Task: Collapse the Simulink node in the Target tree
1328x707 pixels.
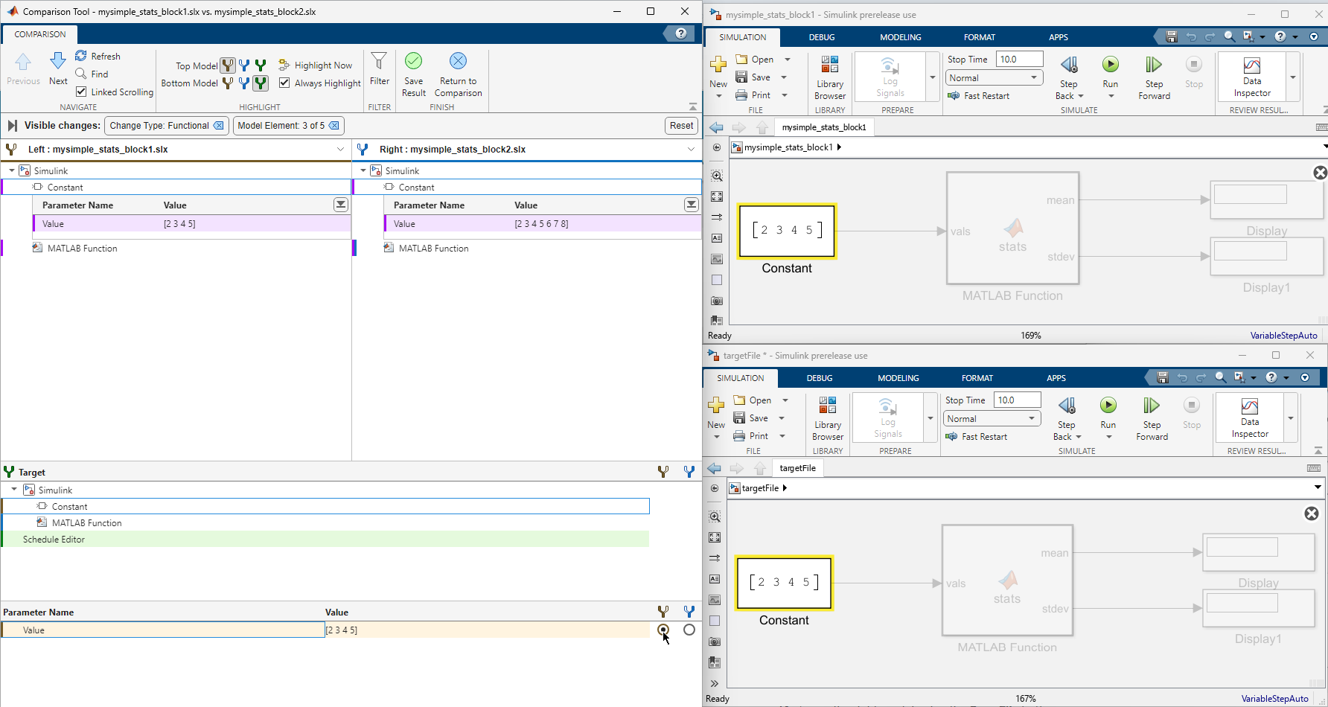Action: pyautogui.click(x=14, y=490)
